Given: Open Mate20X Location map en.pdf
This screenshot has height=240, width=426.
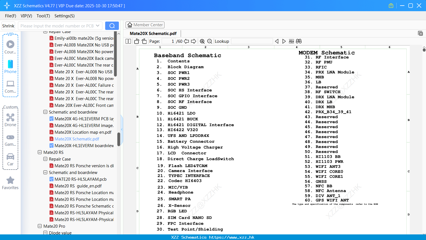Looking at the screenshot, I should 83,132.
